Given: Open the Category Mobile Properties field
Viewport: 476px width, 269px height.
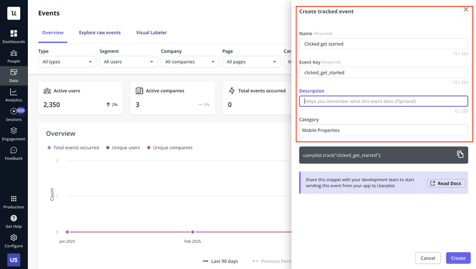Looking at the screenshot, I should tap(383, 130).
